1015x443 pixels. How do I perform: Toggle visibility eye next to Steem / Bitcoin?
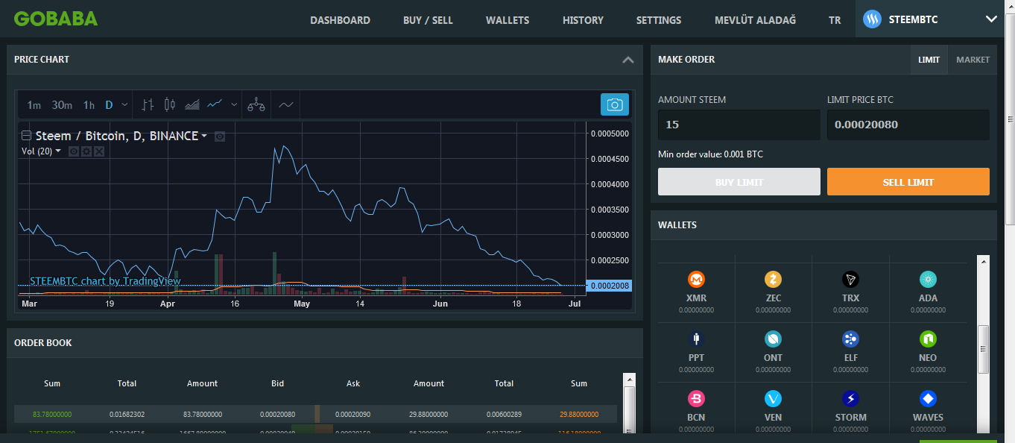(219, 136)
